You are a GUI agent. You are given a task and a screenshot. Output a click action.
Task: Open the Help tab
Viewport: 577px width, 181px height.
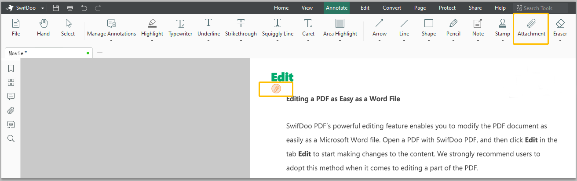500,8
